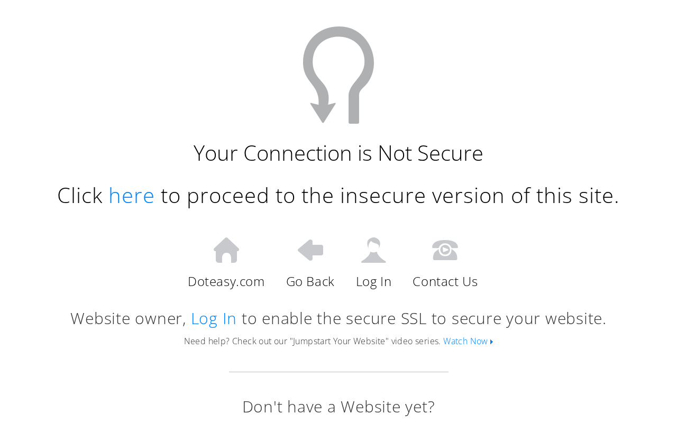Open the Doteasy.com text link
The image size is (677, 423).
click(x=226, y=281)
